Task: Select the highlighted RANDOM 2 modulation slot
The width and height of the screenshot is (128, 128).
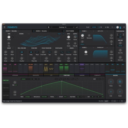Action: [82, 69]
